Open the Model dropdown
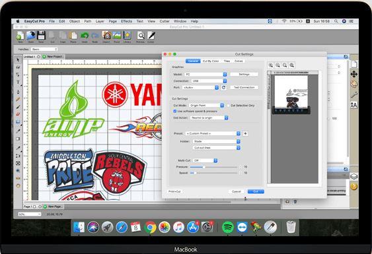This screenshot has height=254, width=372. 205,75
